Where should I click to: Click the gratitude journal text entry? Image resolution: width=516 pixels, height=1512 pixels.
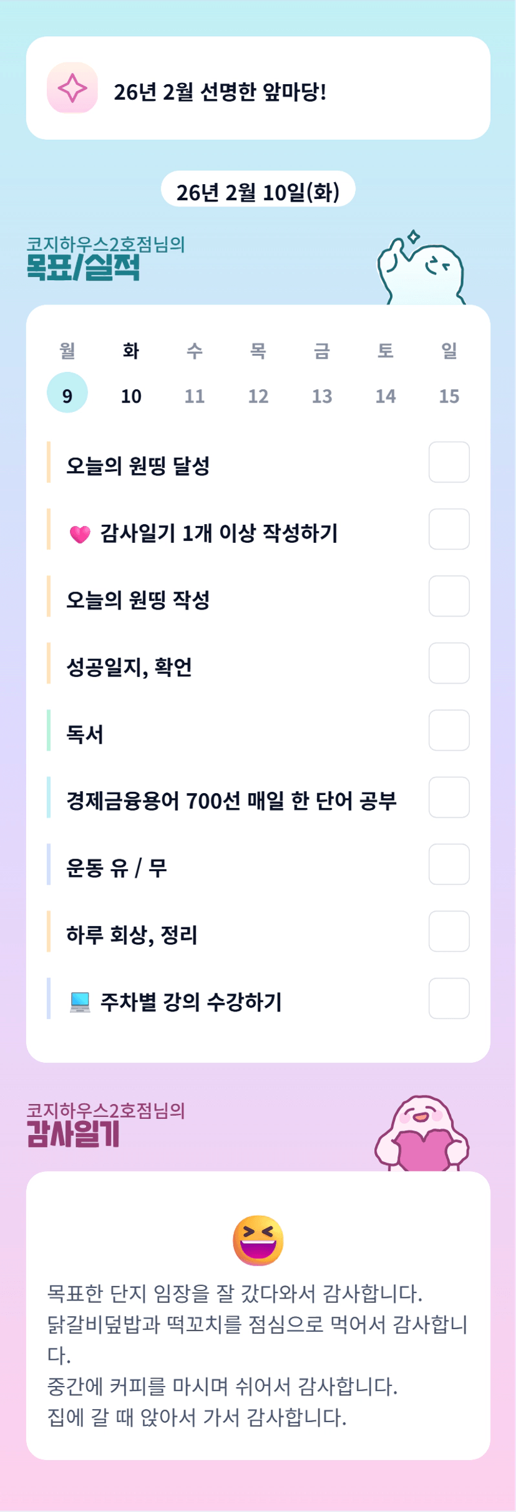[x=258, y=1354]
